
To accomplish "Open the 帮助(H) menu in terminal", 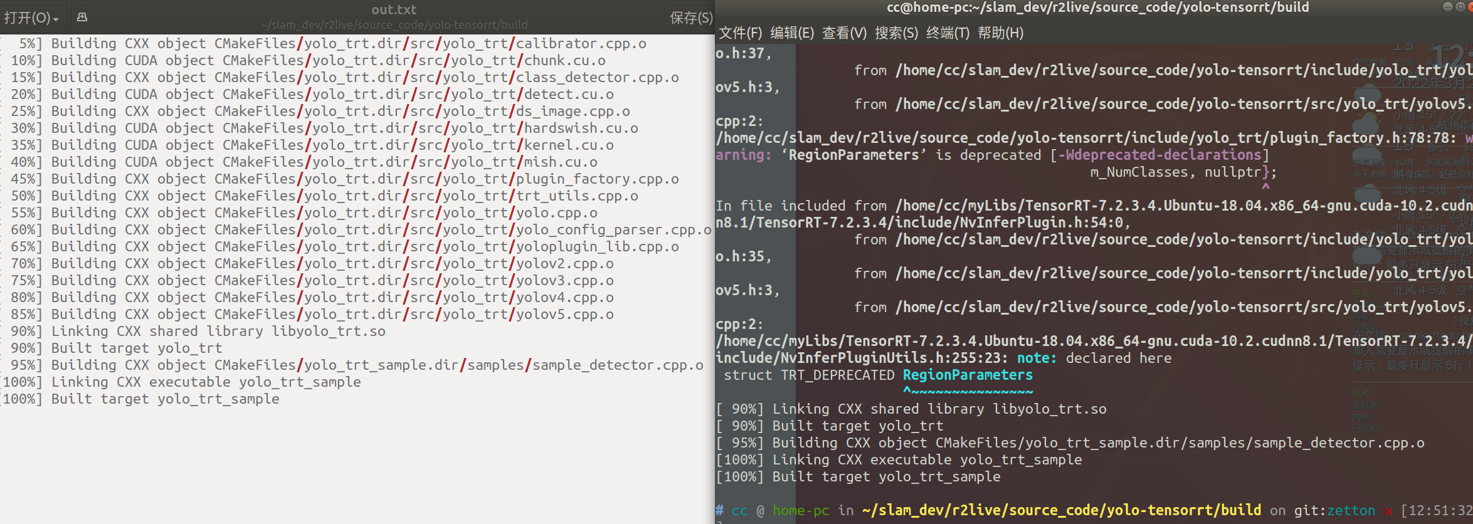I will click(1001, 33).
